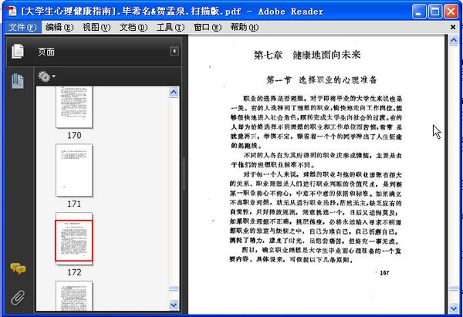463x317 pixels.
Task: Click the document scrollbar thumb
Action: (454, 288)
